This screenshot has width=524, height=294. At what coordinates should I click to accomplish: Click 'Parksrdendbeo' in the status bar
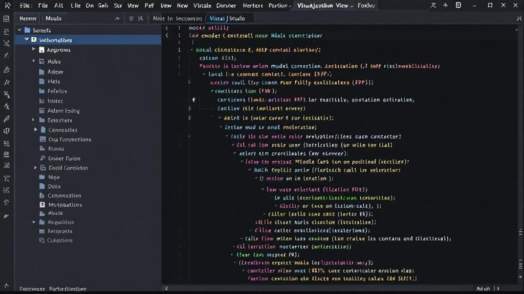68,289
